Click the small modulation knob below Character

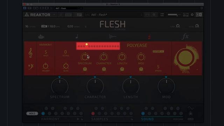104,69
